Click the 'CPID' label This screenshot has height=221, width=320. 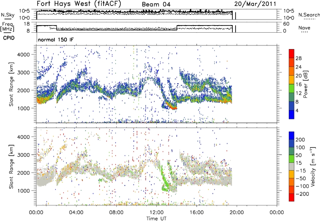point(9,38)
